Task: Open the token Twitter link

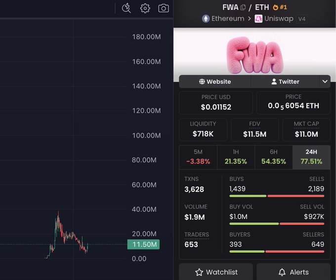Action: coord(285,81)
